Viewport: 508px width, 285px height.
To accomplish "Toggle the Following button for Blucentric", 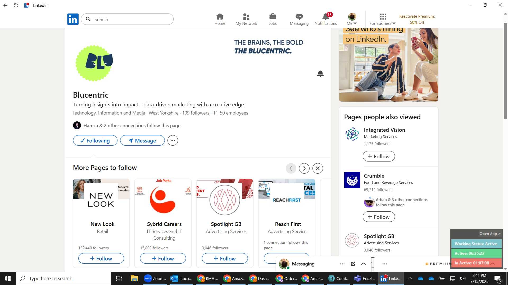I will pos(95,140).
